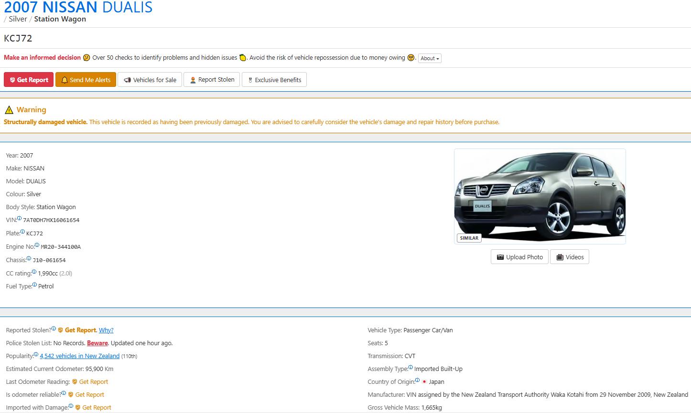691x413 pixels.
Task: Click the Upload Photo button
Action: pos(519,257)
